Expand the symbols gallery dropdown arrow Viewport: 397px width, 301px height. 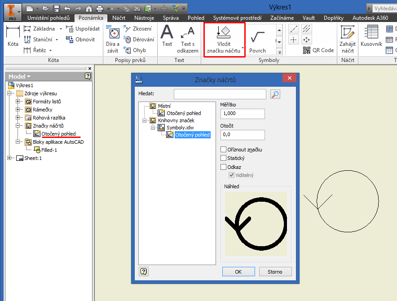tap(279, 52)
